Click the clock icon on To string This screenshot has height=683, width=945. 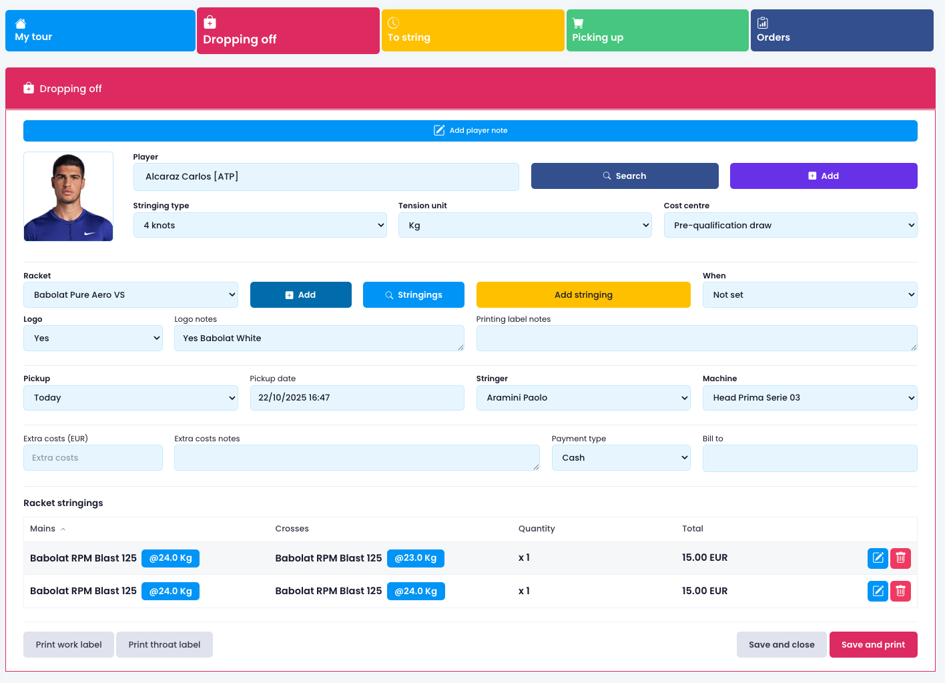[x=393, y=23]
